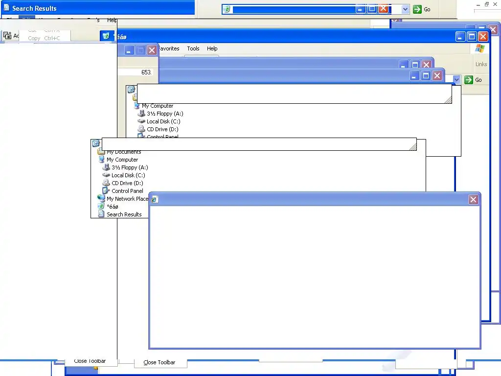Click the Local Disk icon in the rear folder list
Screen dimensions: 501x376
coord(141,121)
